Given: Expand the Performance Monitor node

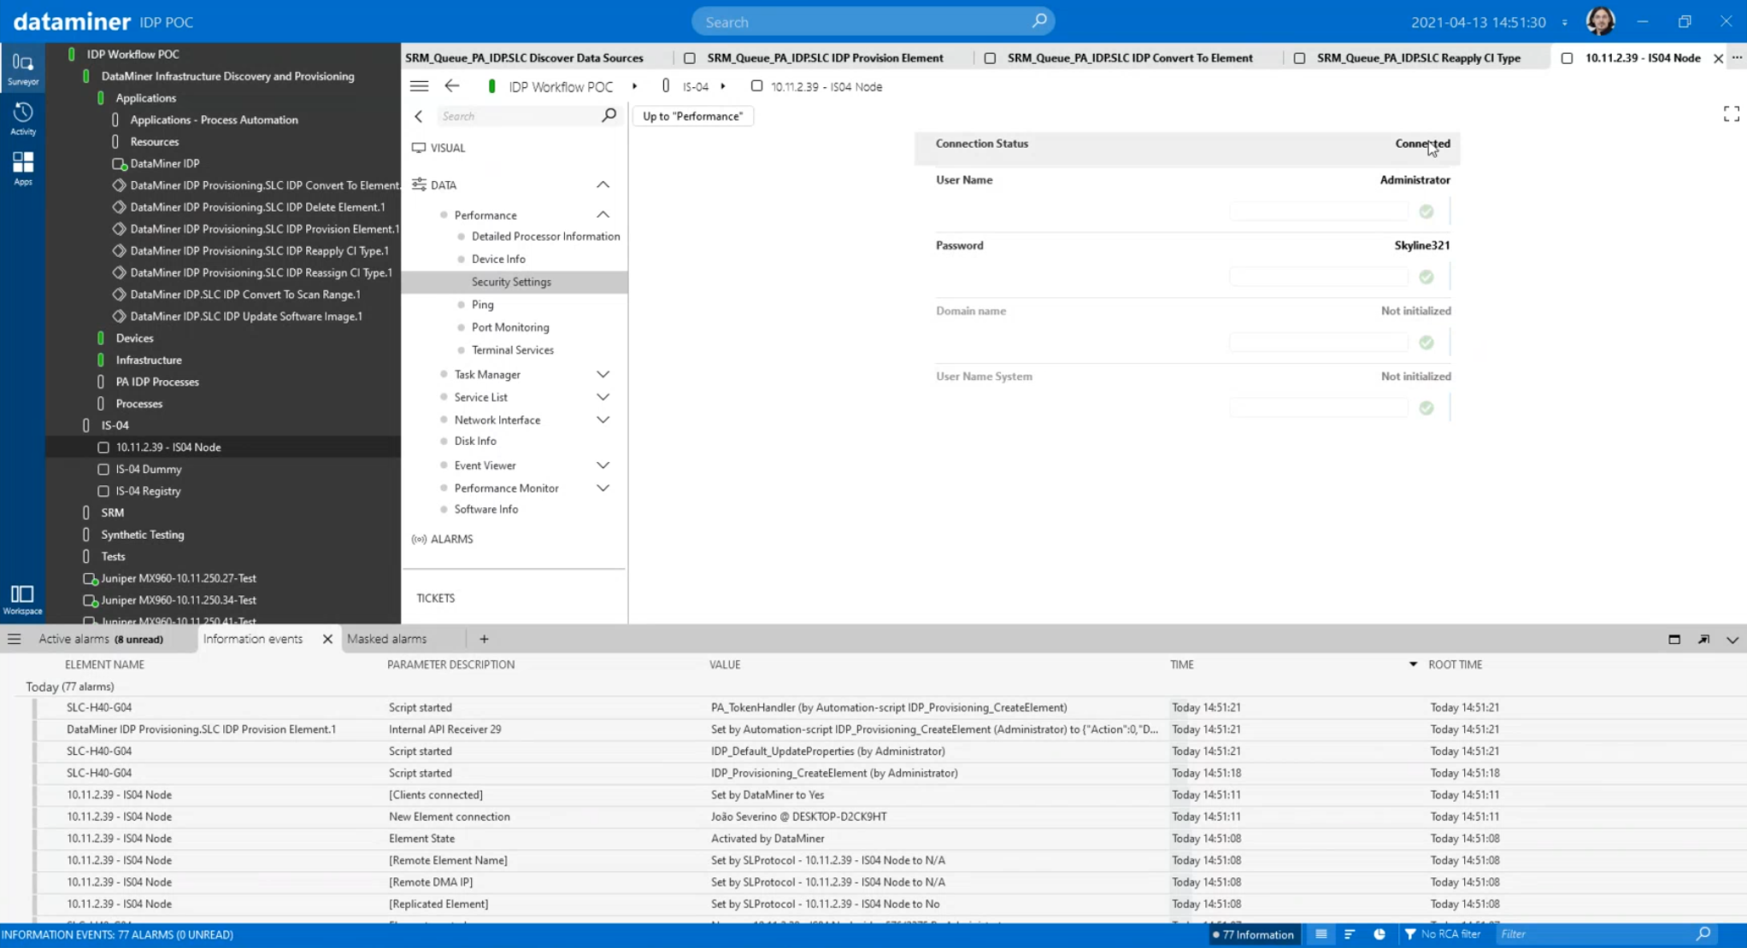Looking at the screenshot, I should (x=603, y=489).
